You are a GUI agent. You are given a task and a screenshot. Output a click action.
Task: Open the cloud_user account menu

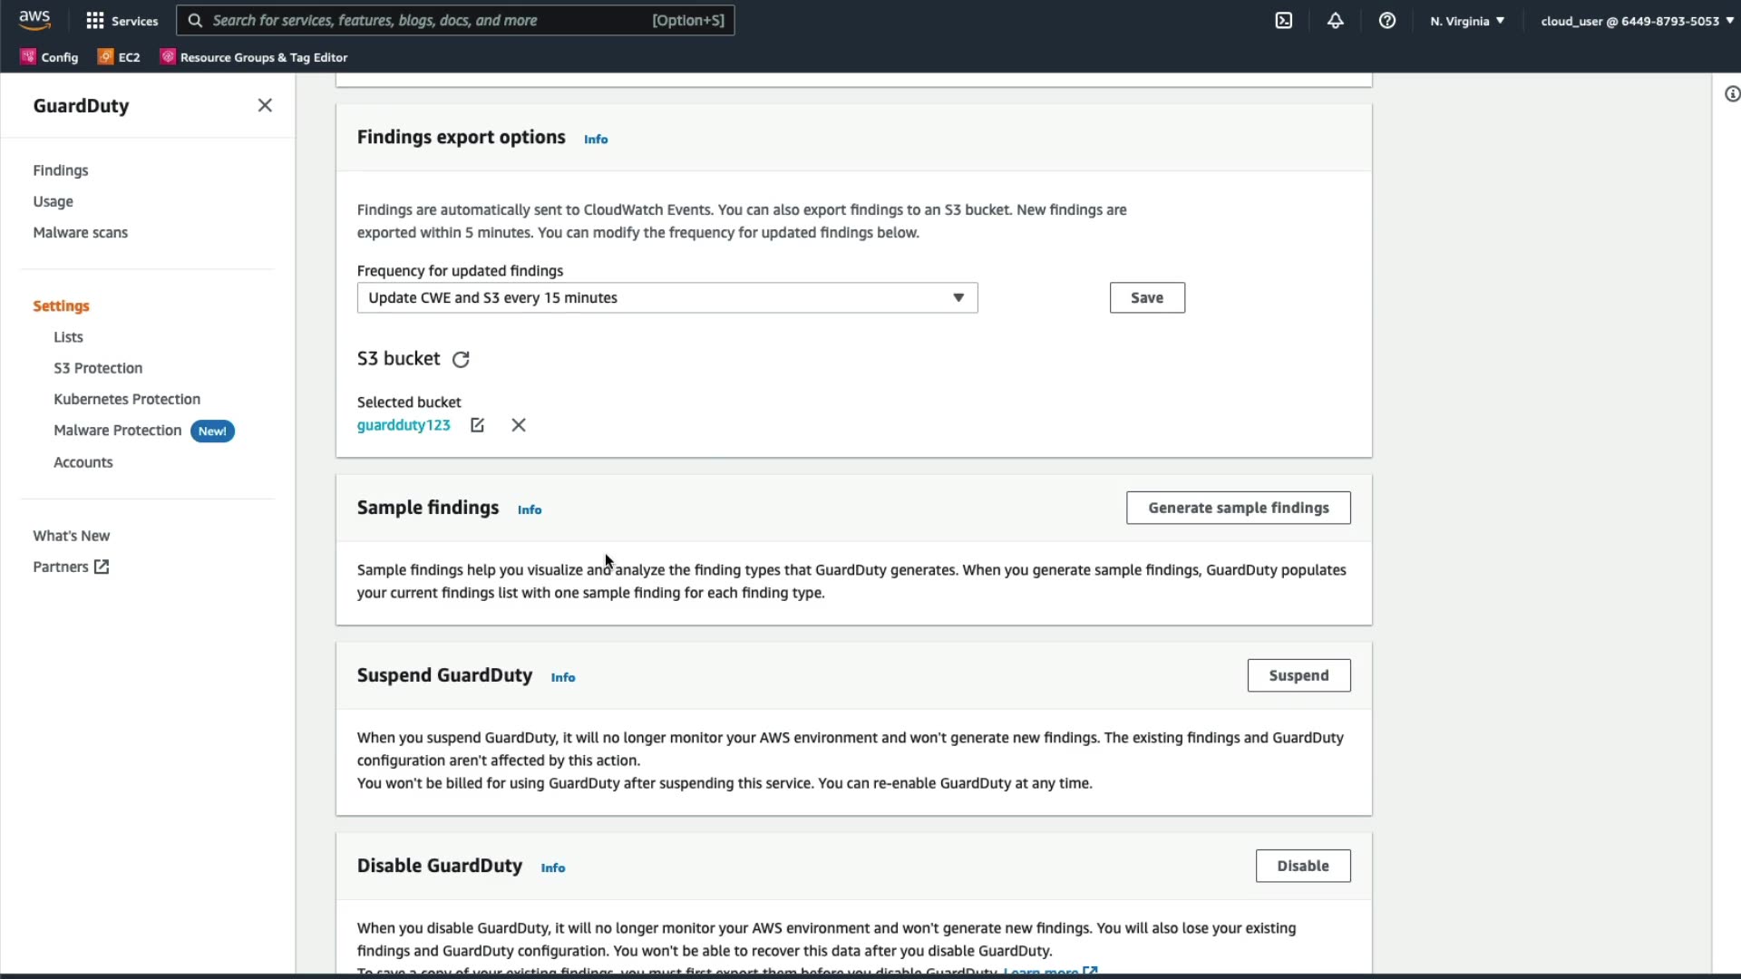pyautogui.click(x=1636, y=21)
